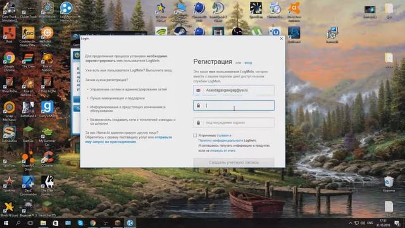The width and height of the screenshot is (405, 228).
Task: Open File Explorer from the taskbar
Action: 43,223
